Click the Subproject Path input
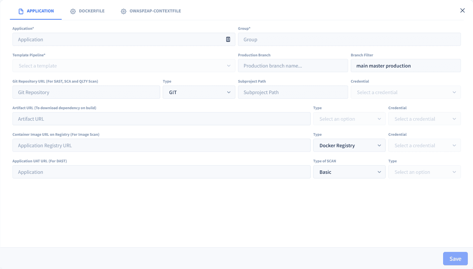The height and width of the screenshot is (269, 473). click(x=293, y=92)
